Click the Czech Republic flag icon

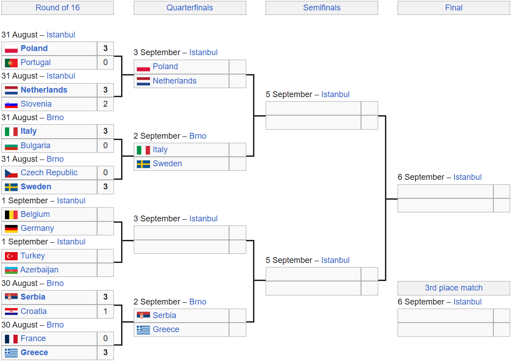coord(11,173)
